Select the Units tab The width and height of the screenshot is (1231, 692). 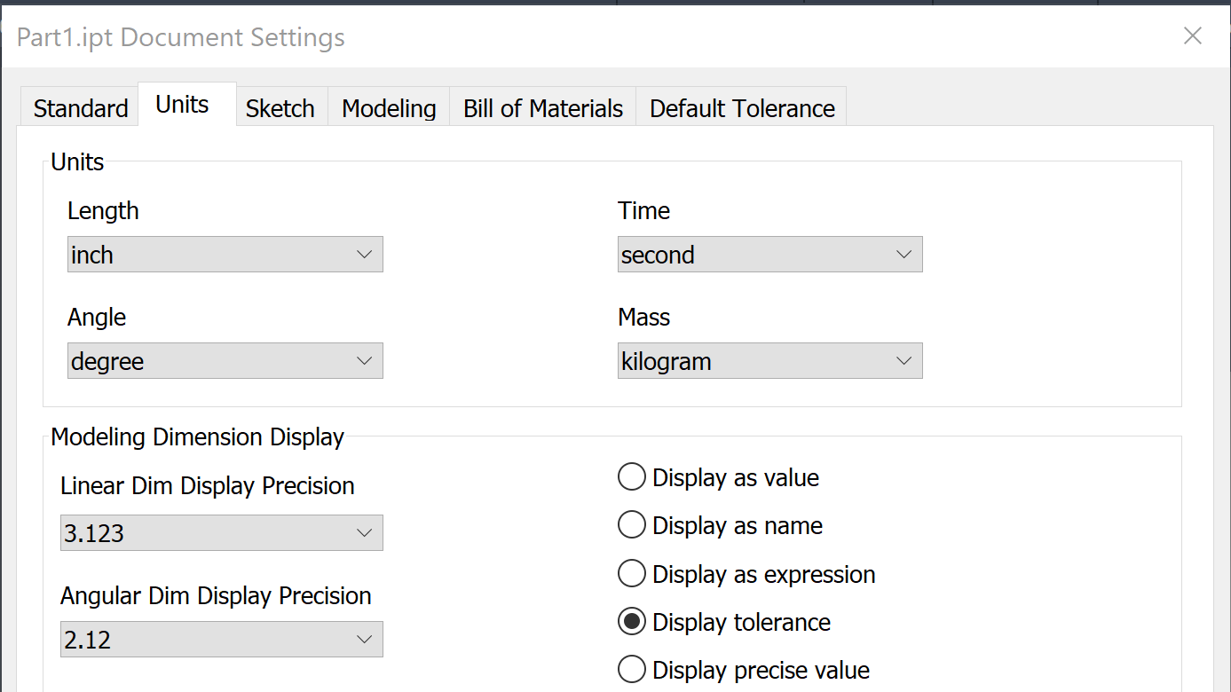(x=182, y=105)
